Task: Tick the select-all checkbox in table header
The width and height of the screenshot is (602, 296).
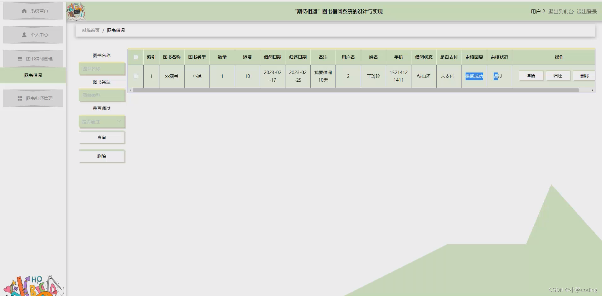Action: click(136, 57)
